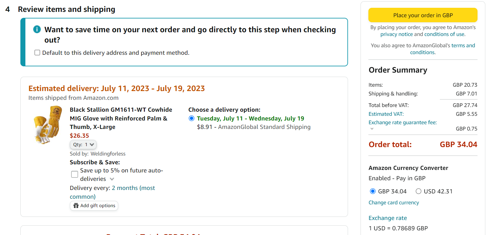Click Change card currency link
The width and height of the screenshot is (496, 235).
[393, 202]
